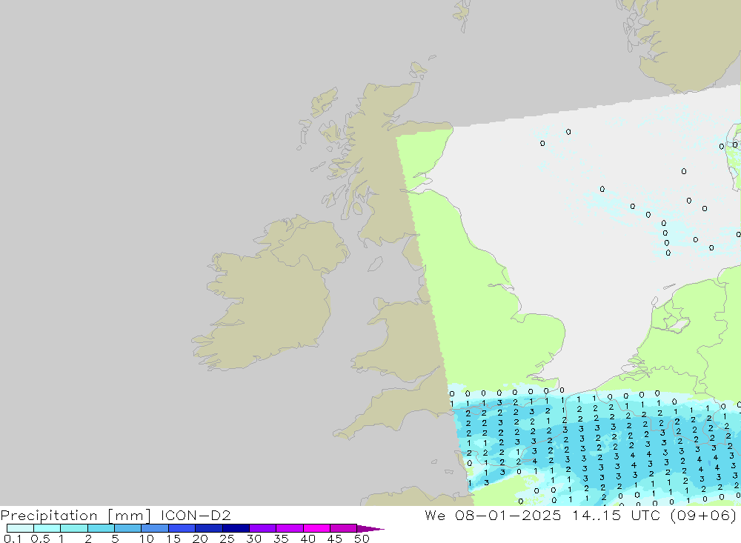Click the '50' legend scale value
This screenshot has height=543, width=741.
click(362, 539)
